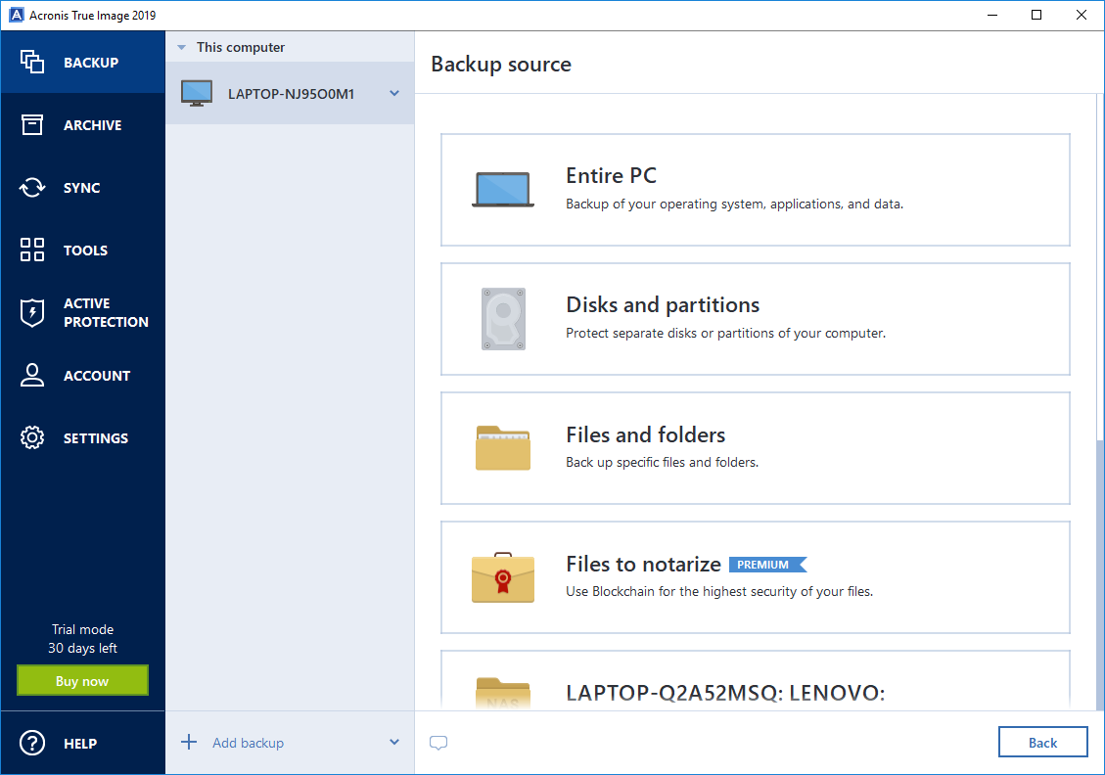1105x775 pixels.
Task: Click Add backup plus link
Action: click(x=235, y=743)
